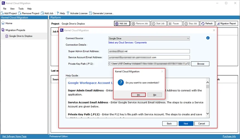Click the Stop Job button
This screenshot has width=240, height=139.
pyautogui.click(x=191, y=23)
